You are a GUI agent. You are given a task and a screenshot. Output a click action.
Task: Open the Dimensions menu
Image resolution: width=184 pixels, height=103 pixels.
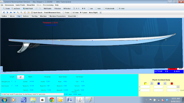coord(9,5)
